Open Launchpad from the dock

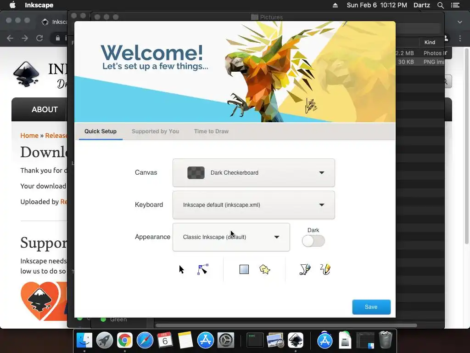pos(105,340)
